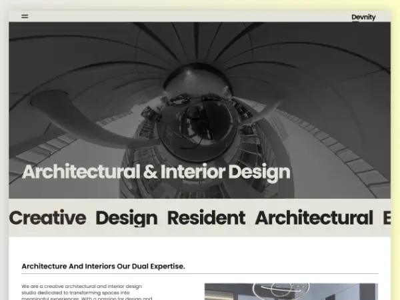The width and height of the screenshot is (400, 300).
Task: Click the word 'Design' in marquee
Action: click(x=127, y=219)
